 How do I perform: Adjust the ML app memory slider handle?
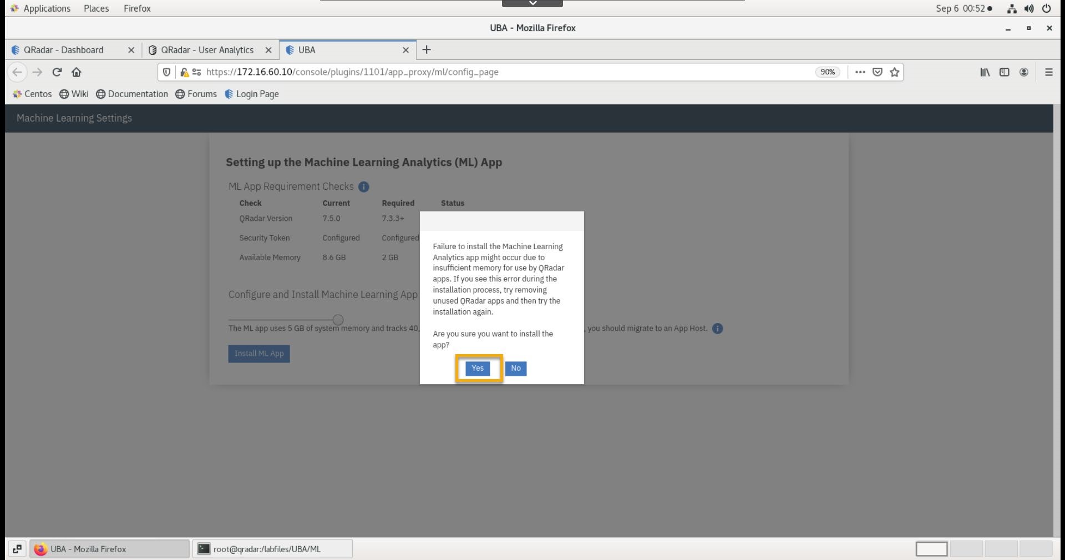338,320
